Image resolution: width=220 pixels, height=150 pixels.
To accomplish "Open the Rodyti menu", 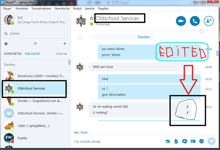I will click(77, 9).
